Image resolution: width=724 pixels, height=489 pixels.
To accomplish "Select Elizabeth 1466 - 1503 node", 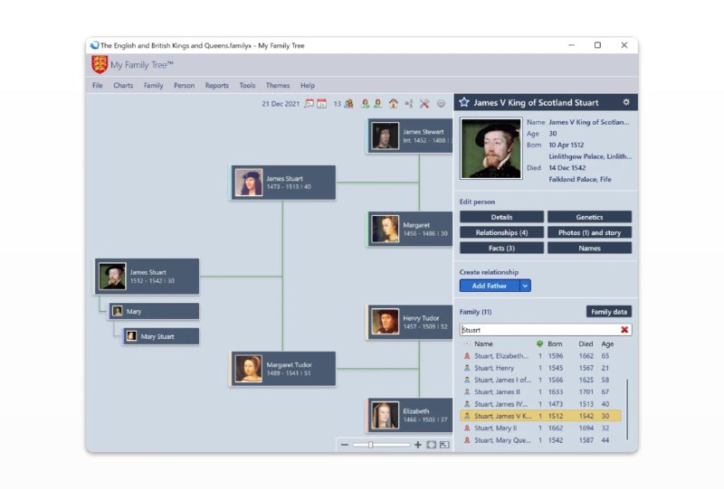I will coord(410,415).
